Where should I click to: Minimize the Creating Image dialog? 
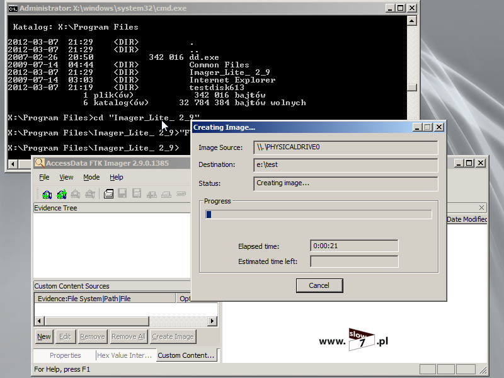417,127
